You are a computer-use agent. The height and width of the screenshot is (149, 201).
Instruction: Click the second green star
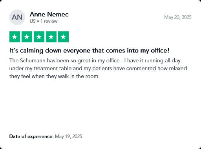tap(27, 37)
